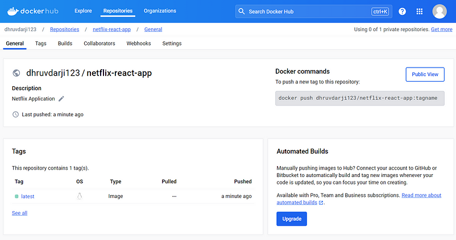Click the Pulled column header

click(169, 182)
